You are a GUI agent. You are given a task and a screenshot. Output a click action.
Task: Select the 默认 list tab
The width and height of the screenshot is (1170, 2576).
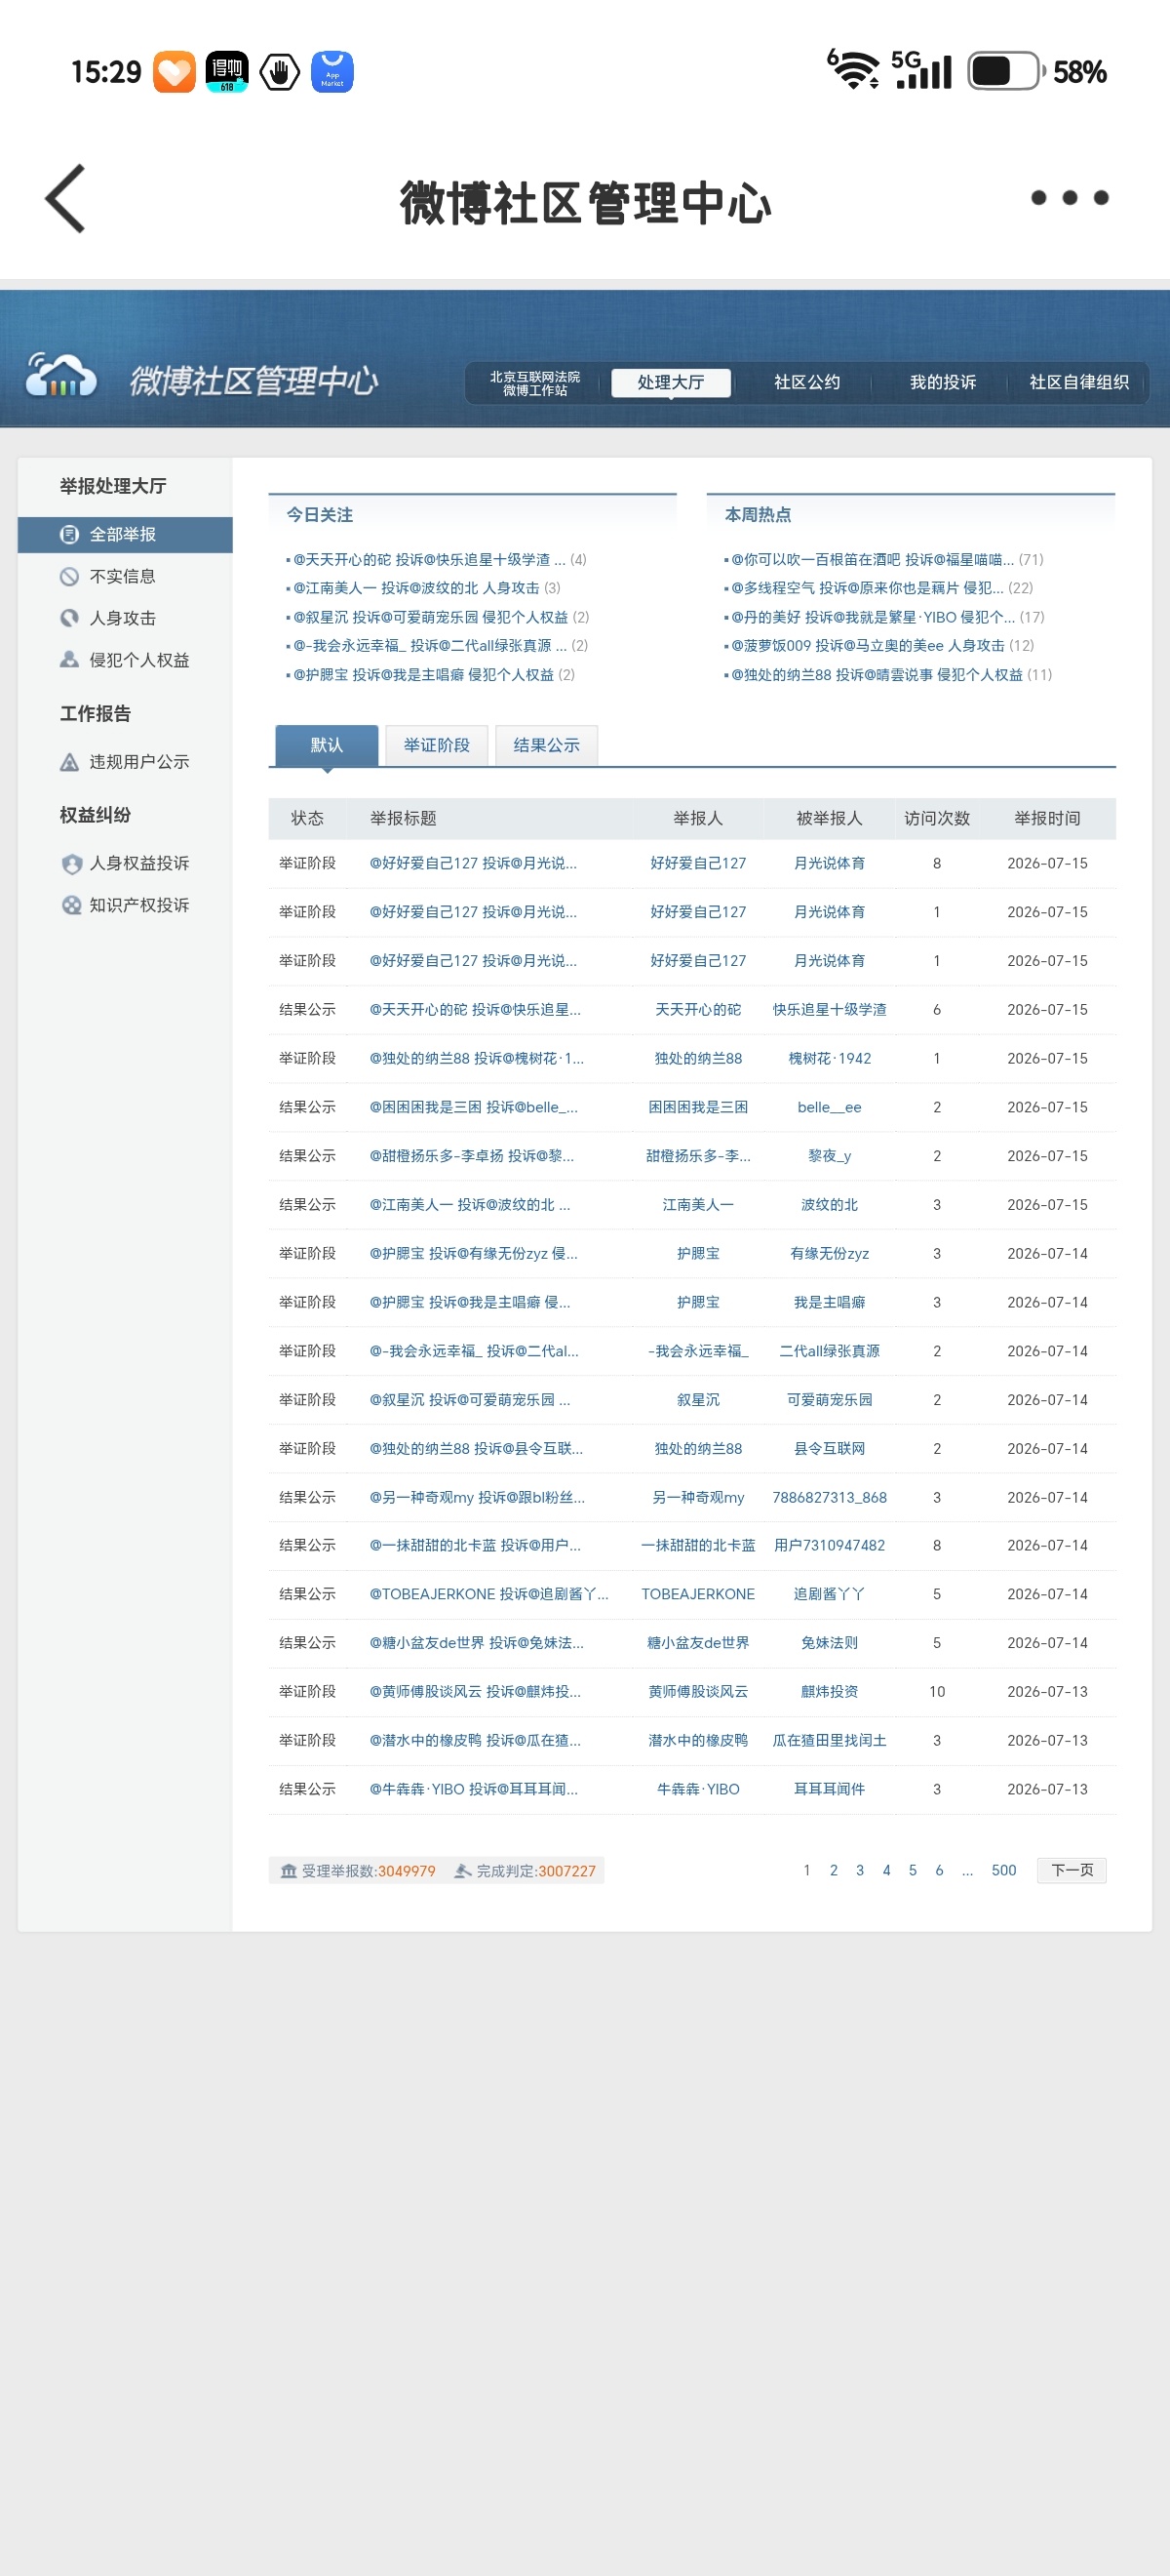(327, 746)
